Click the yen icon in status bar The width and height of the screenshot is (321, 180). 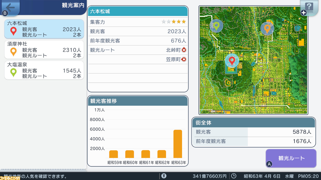(164, 176)
